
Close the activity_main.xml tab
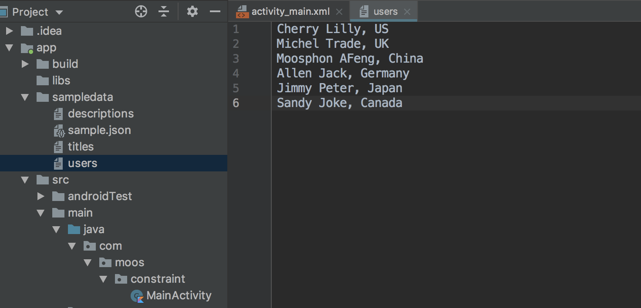click(340, 12)
